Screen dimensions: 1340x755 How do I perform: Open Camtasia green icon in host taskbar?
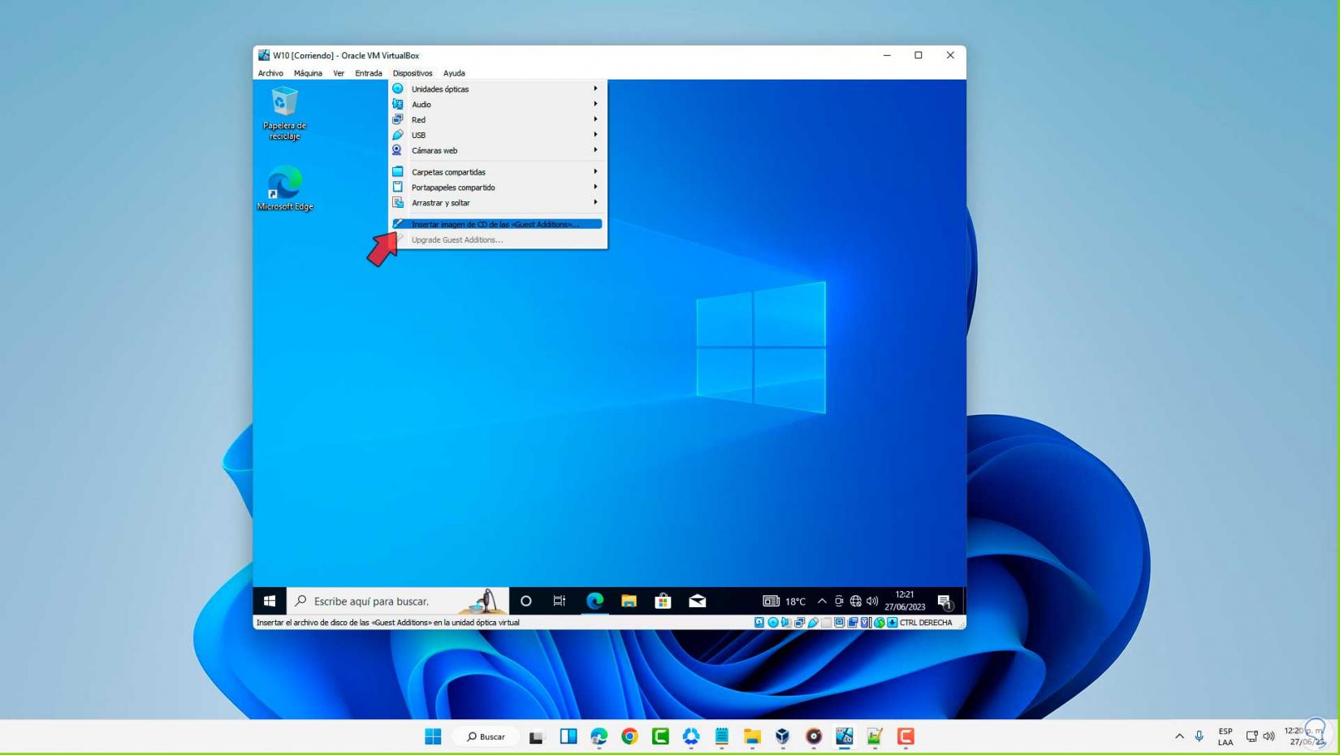[660, 737]
